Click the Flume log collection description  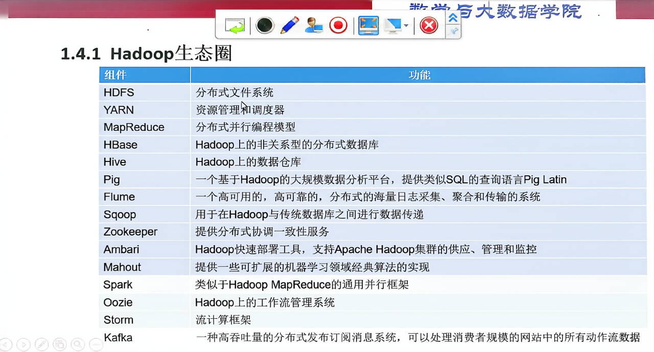pyautogui.click(x=368, y=197)
